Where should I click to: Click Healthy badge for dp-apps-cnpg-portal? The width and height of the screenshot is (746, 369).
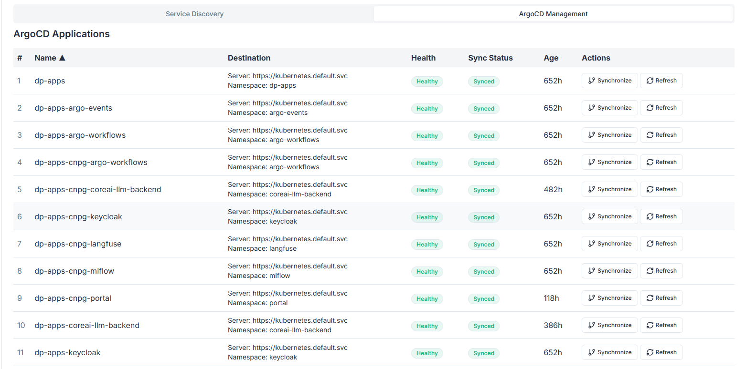pyautogui.click(x=427, y=298)
